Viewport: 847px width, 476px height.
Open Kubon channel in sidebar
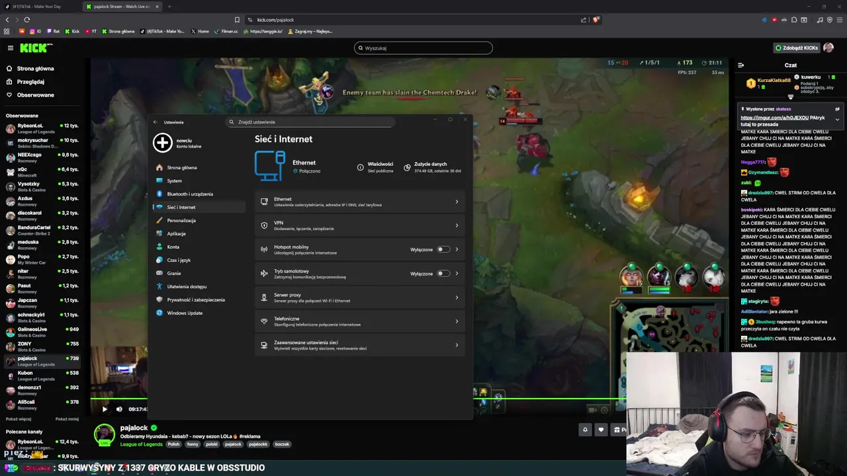tap(42, 376)
